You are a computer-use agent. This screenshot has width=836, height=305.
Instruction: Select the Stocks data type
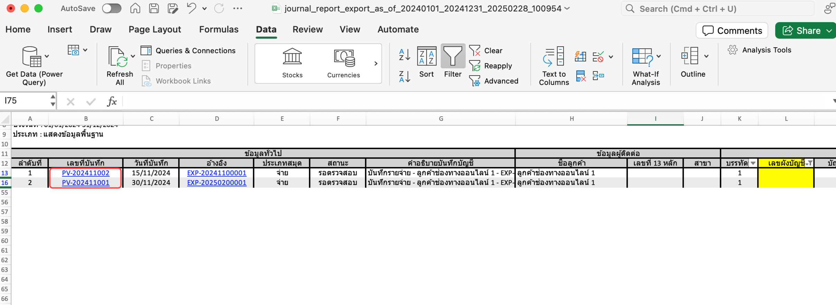point(292,63)
